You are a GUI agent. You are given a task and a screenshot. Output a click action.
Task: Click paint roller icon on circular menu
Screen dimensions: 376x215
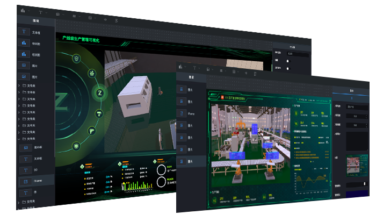(99, 113)
